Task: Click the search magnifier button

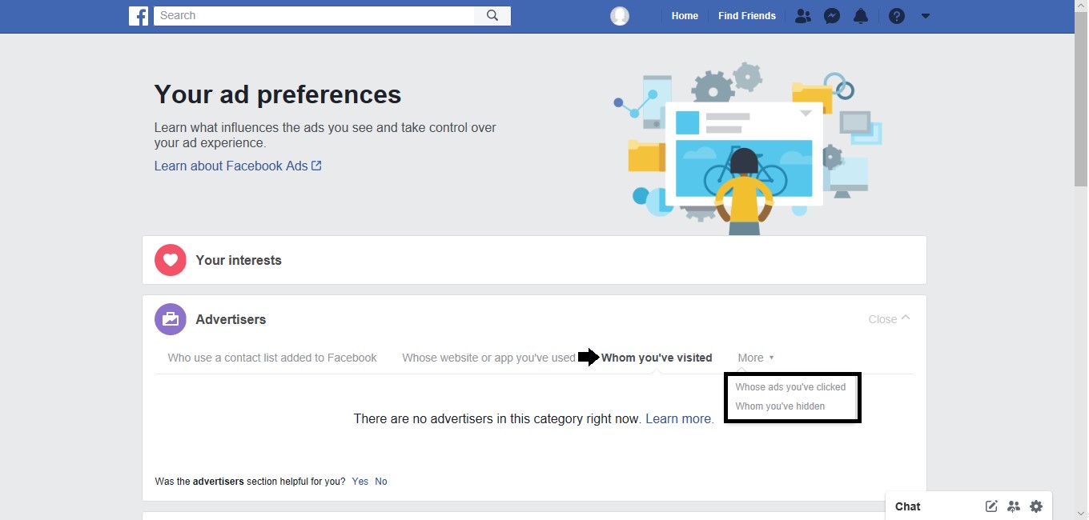Action: 492,15
